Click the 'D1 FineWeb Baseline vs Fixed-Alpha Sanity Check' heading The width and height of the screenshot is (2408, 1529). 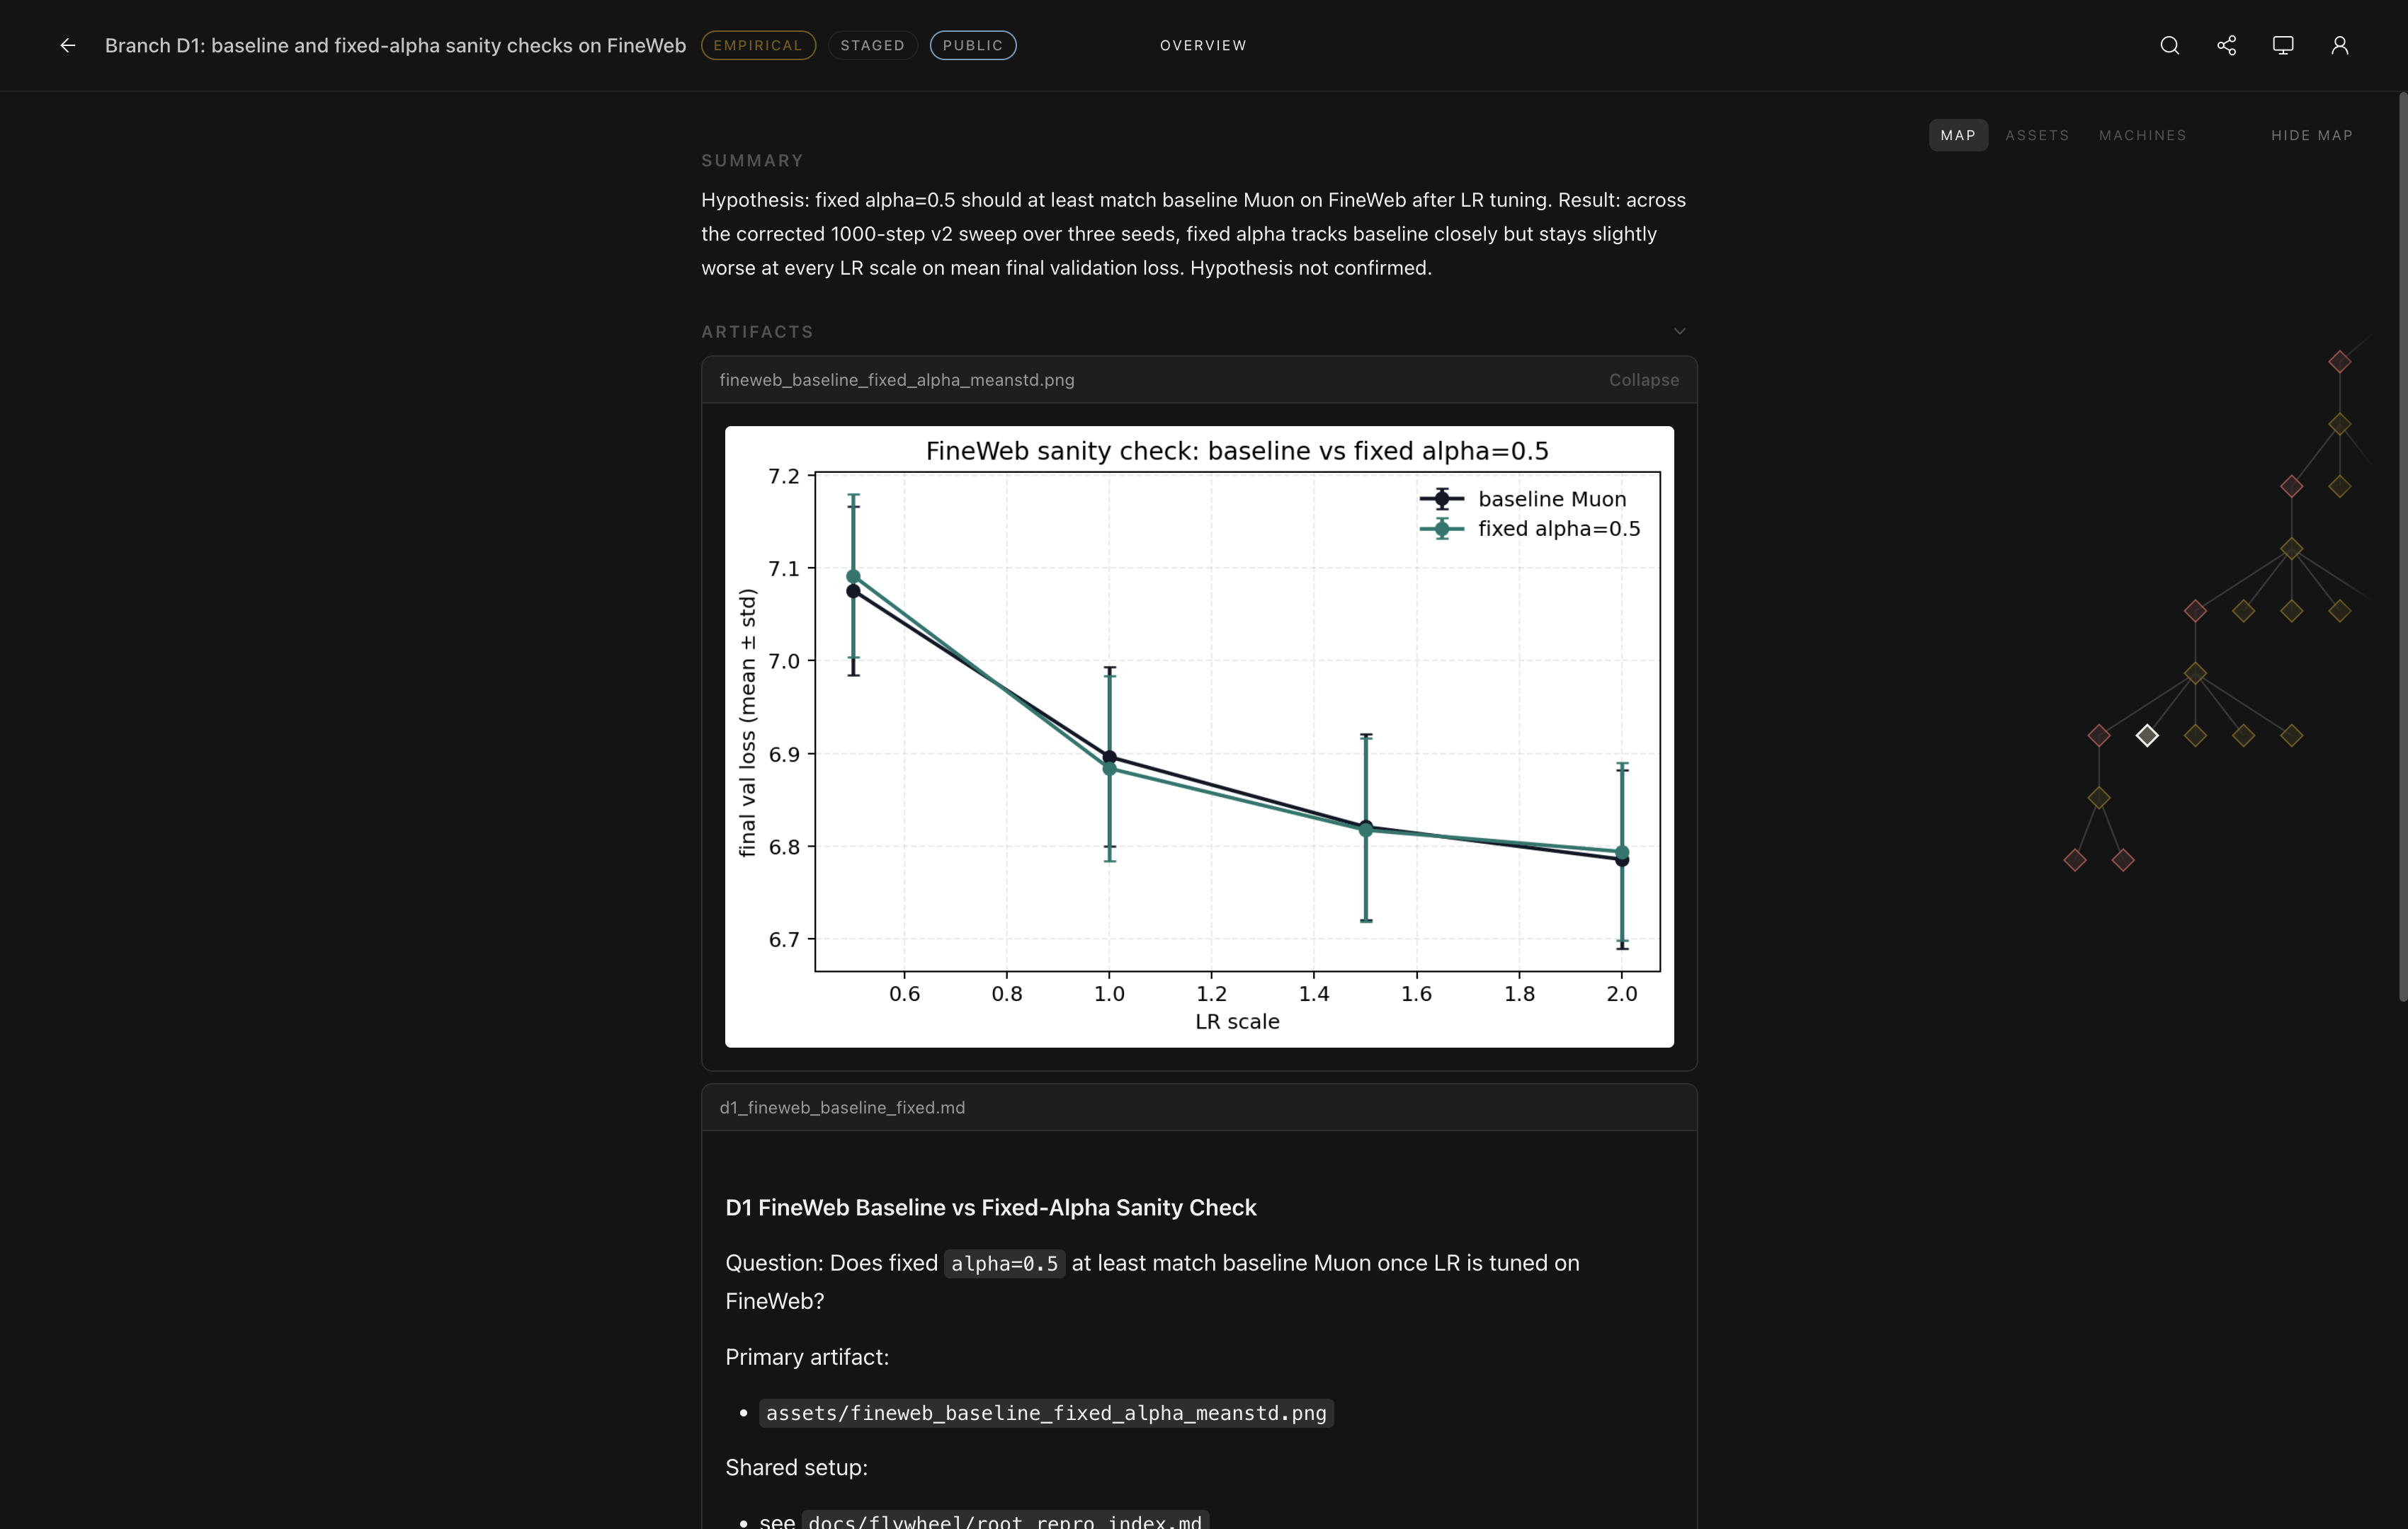[x=990, y=1207]
